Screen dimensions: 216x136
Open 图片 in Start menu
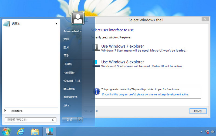click(x=66, y=47)
